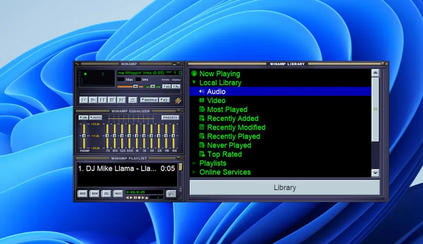Toggle the Shuffle mode button
Image resolution: width=423 pixels, height=244 pixels.
tap(149, 100)
